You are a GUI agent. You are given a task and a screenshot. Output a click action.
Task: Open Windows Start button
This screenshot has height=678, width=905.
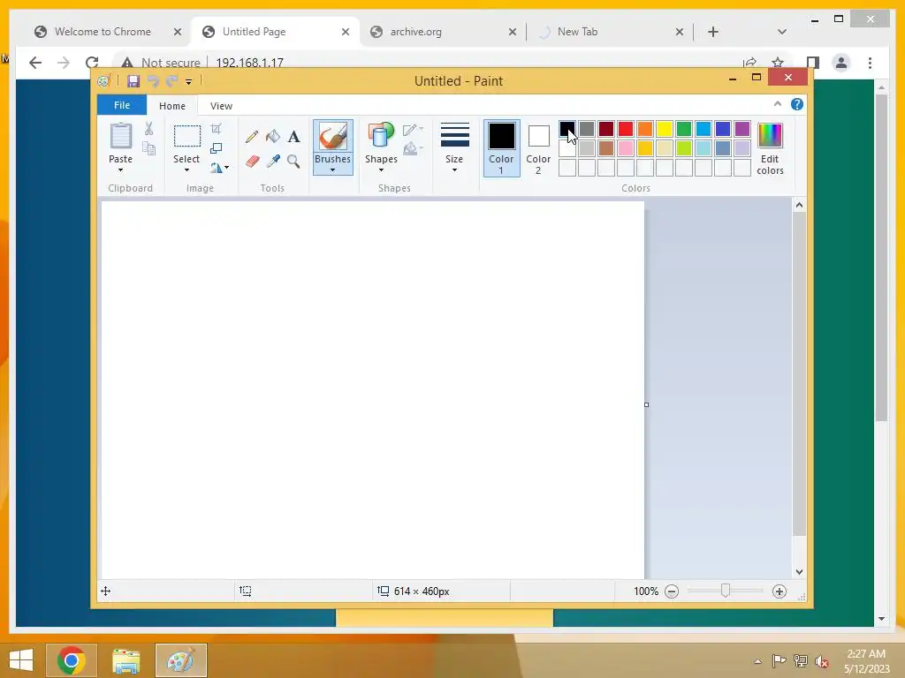[x=21, y=660]
